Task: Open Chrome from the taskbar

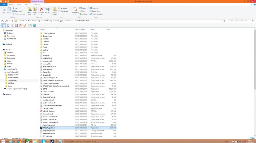Action: pyautogui.click(x=19, y=141)
